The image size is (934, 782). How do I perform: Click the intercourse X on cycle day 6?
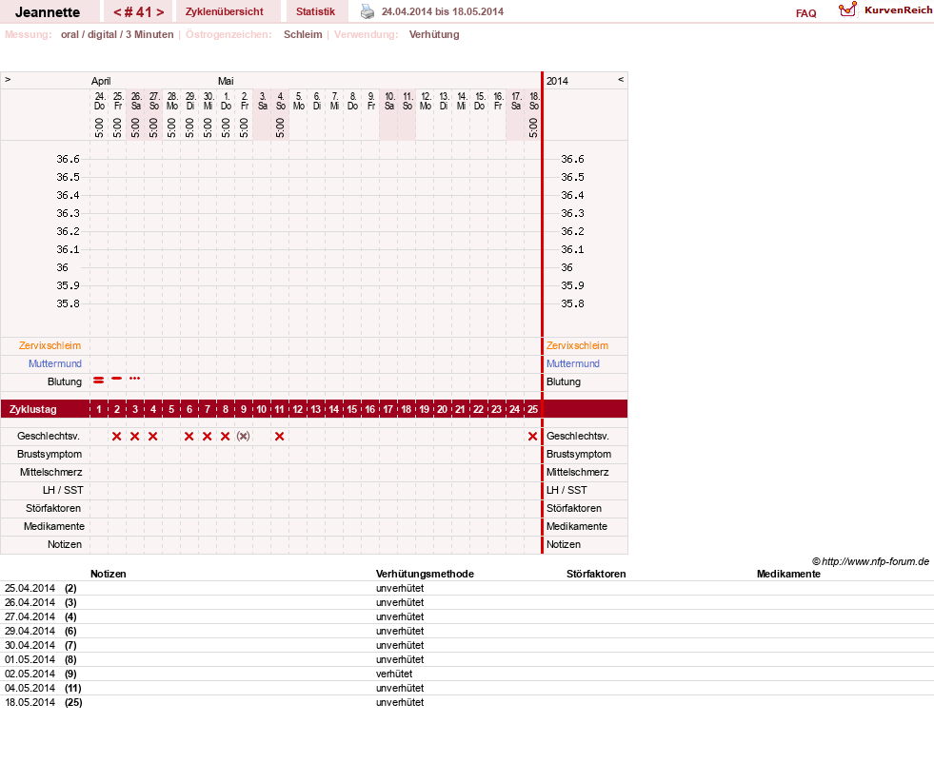point(189,437)
